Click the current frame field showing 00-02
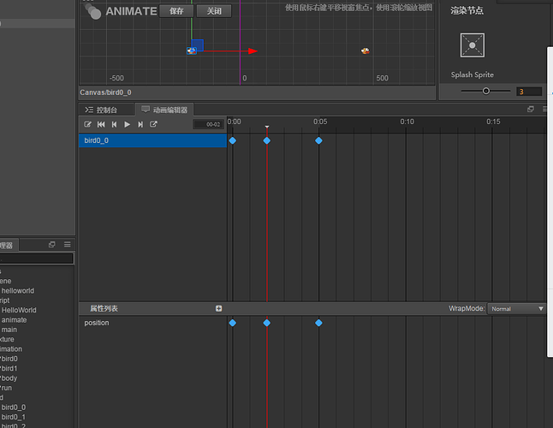Image resolution: width=553 pixels, height=428 pixels. [208, 124]
